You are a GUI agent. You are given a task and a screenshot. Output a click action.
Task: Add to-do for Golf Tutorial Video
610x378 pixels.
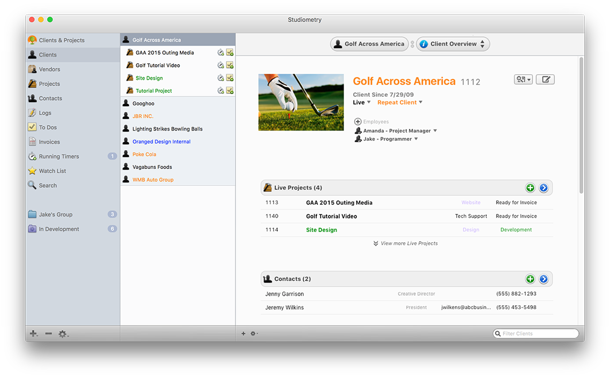coord(230,65)
